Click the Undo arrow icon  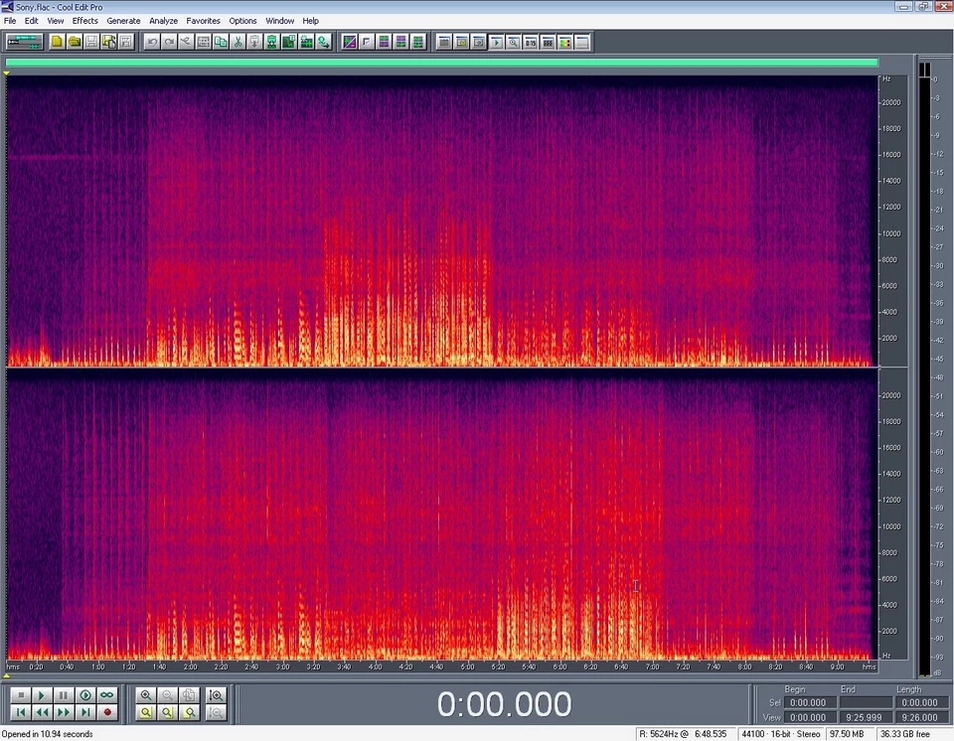[x=151, y=42]
